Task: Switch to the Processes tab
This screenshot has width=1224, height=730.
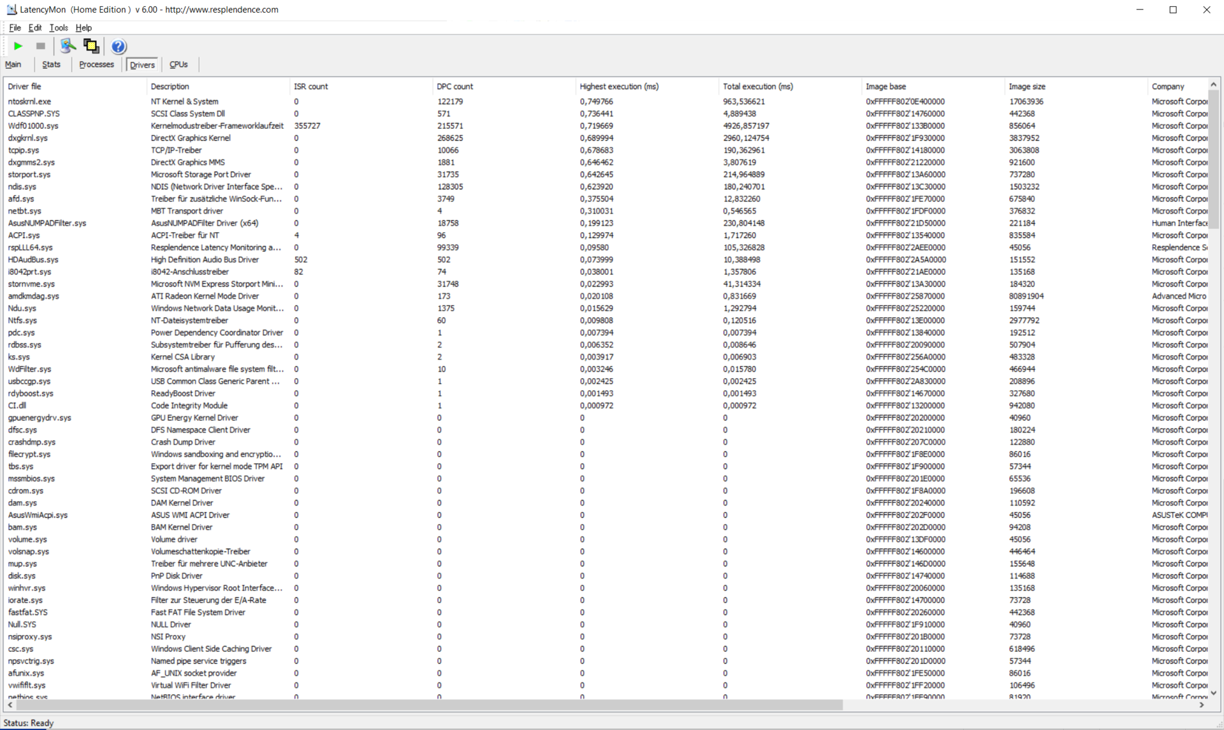Action: (x=96, y=64)
